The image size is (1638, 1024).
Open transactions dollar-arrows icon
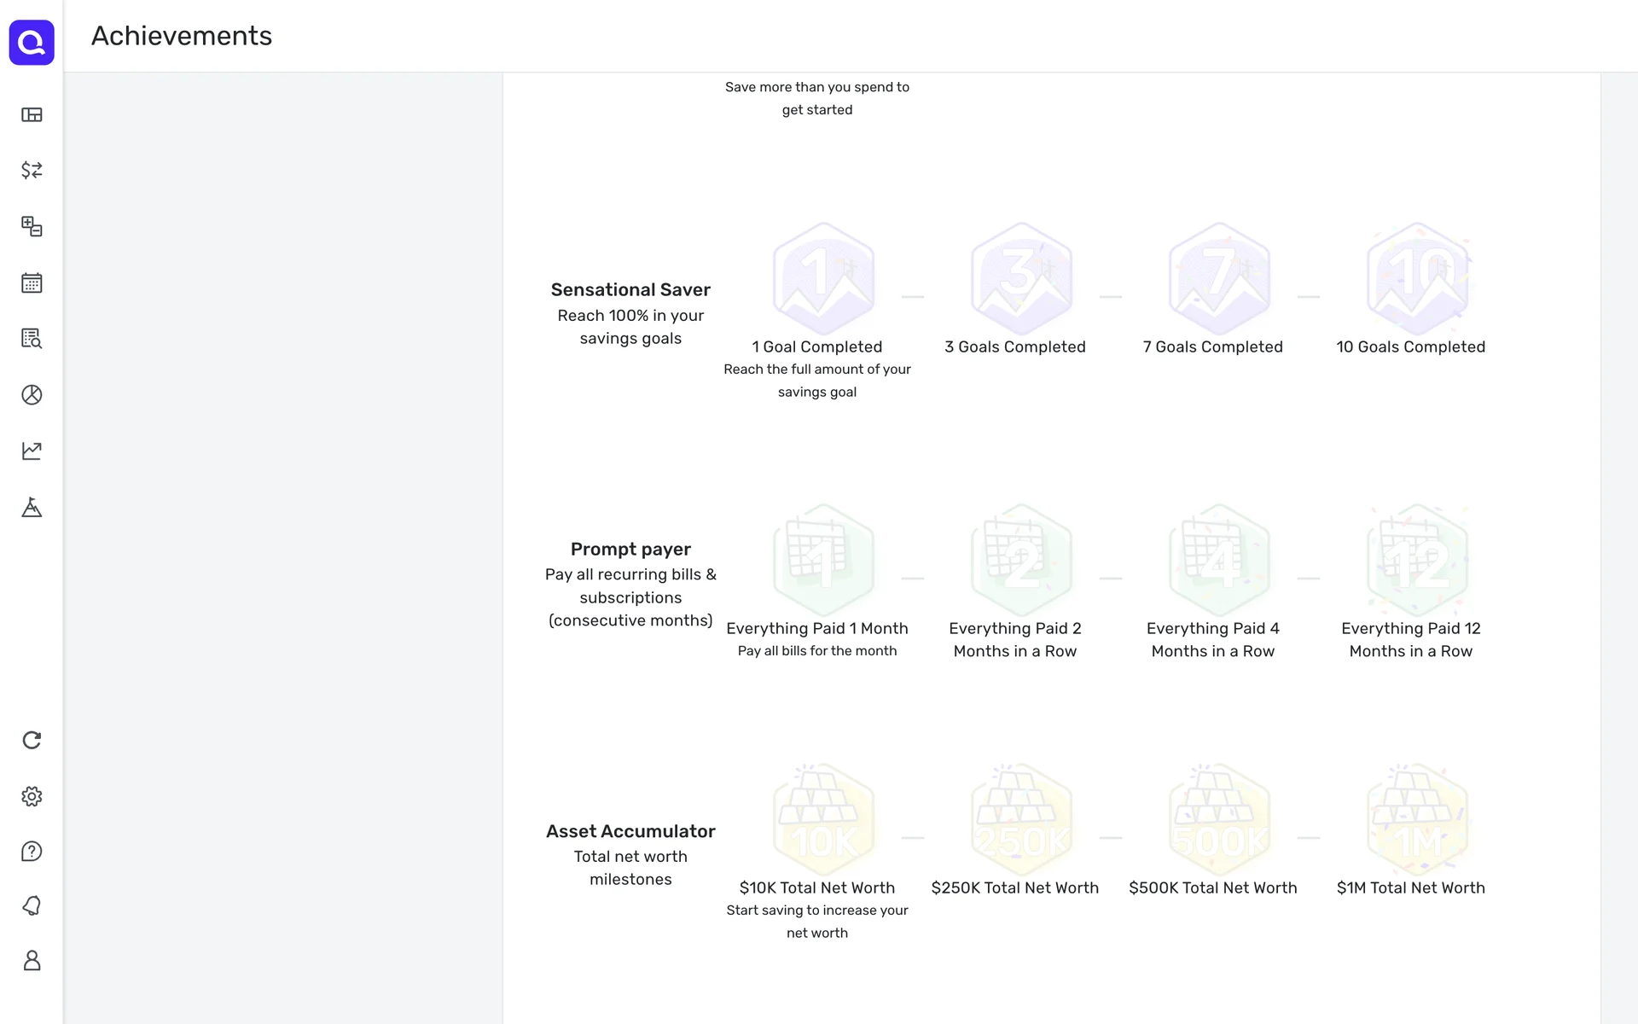[32, 171]
